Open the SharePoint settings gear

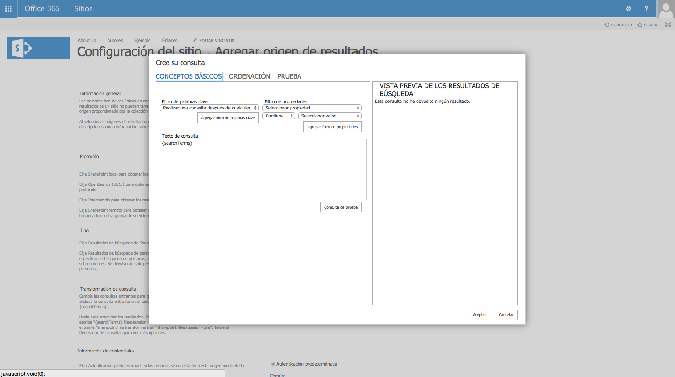[628, 8]
